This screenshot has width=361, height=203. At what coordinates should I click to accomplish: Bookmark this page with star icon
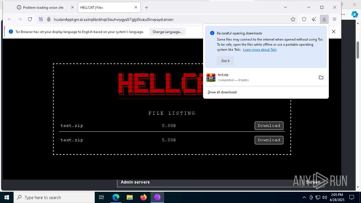pyautogui.click(x=293, y=19)
